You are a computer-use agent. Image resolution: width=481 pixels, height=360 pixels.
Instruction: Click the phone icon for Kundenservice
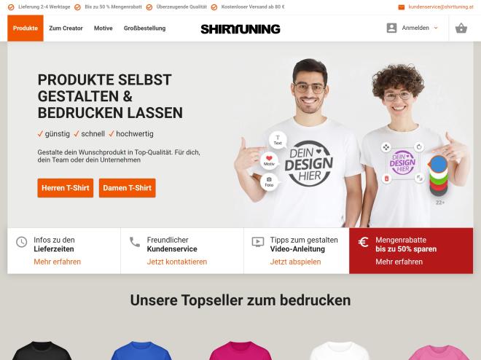point(135,242)
